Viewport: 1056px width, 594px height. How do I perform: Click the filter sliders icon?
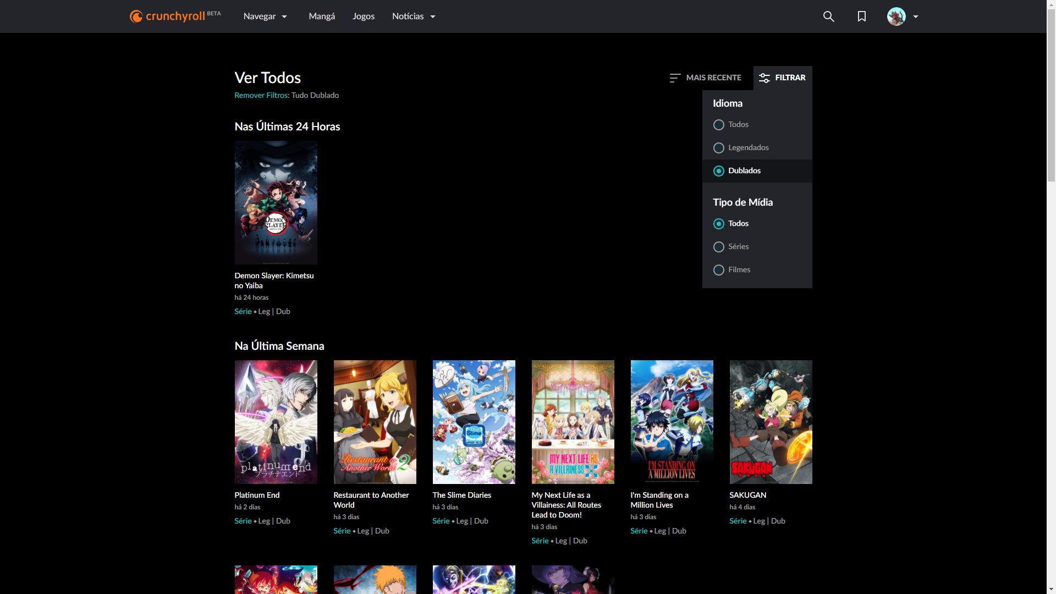[764, 78]
